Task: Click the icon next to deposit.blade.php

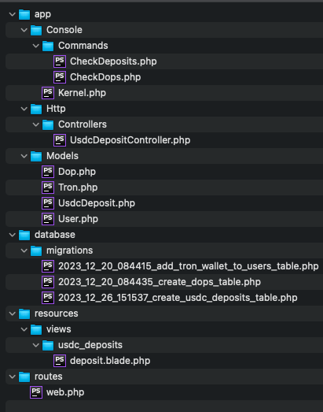Action: (60, 361)
